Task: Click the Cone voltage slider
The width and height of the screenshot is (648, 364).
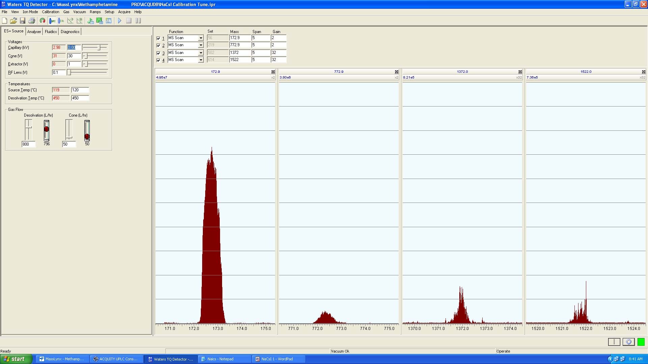Action: coord(95,56)
